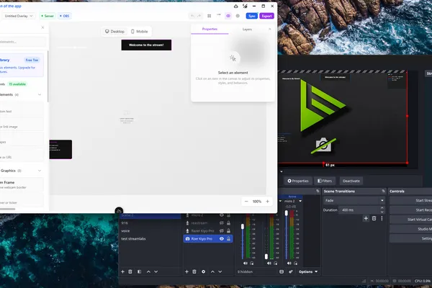Collapse the Graphics section chevron in the library
Viewport: 432px width, 288px height.
coord(40,171)
